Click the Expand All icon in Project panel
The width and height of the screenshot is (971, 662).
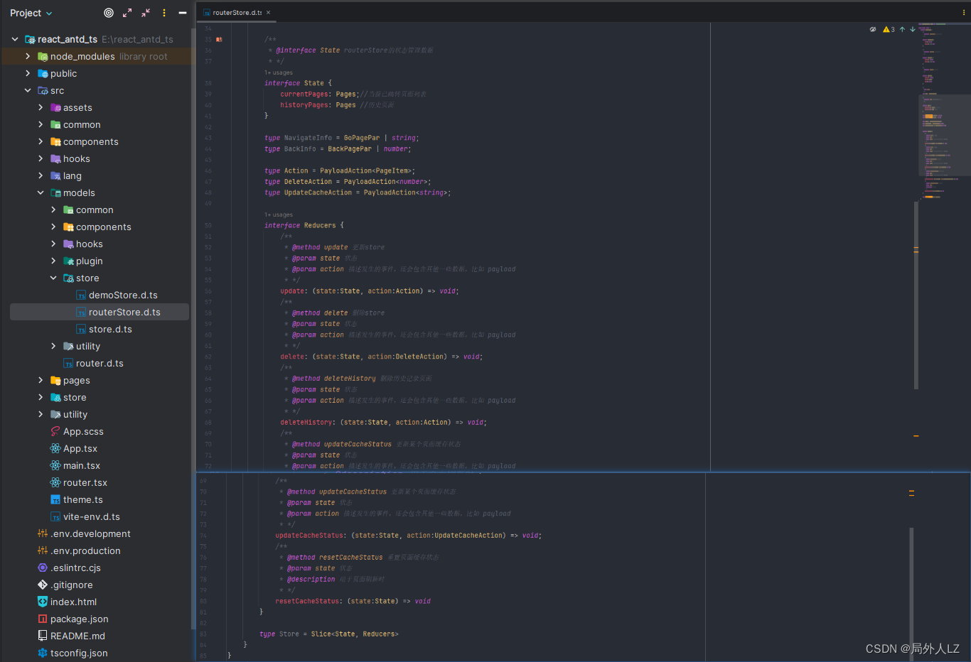pos(127,13)
